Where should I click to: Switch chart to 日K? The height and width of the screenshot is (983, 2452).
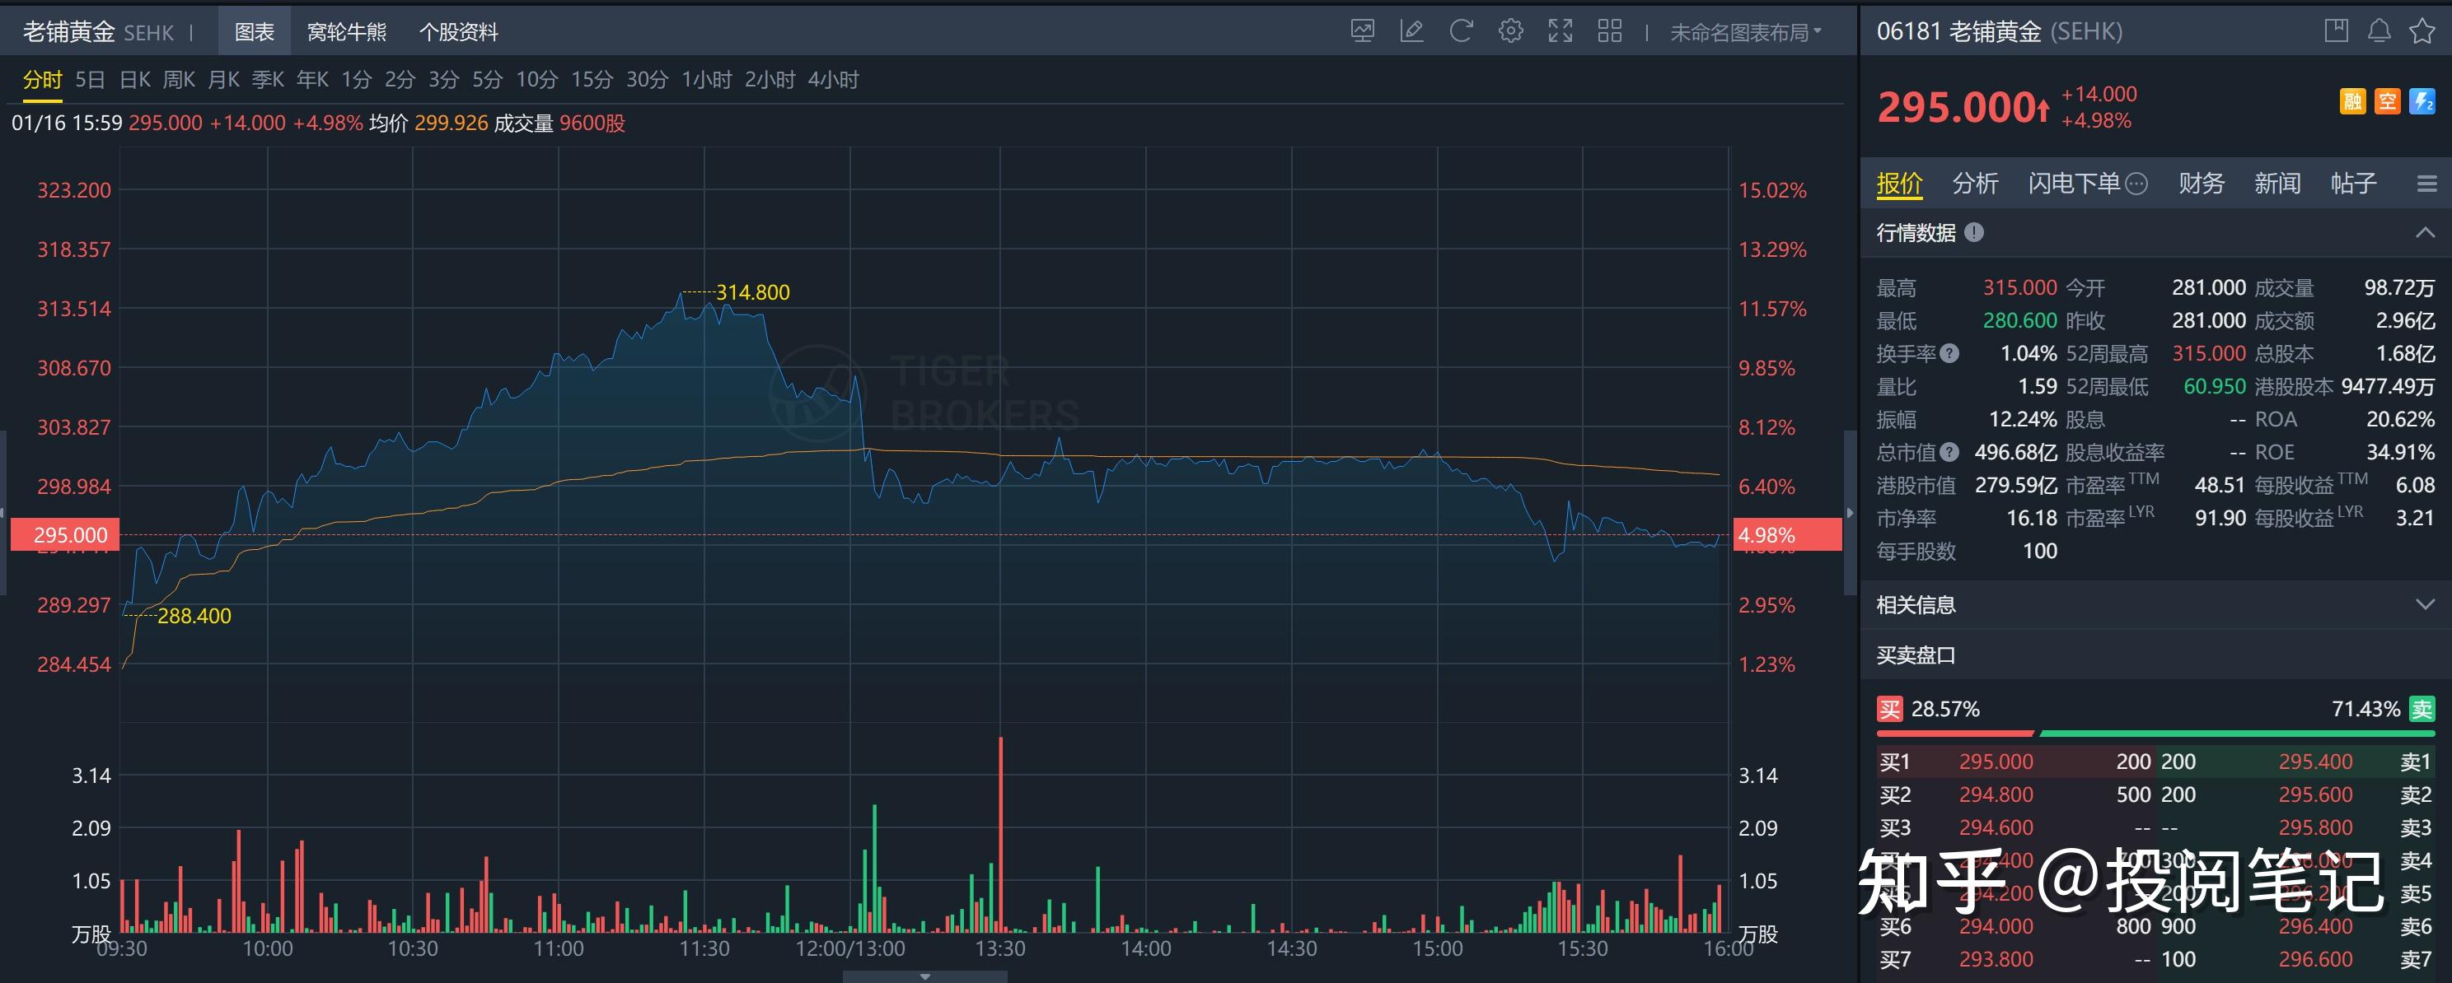point(134,80)
